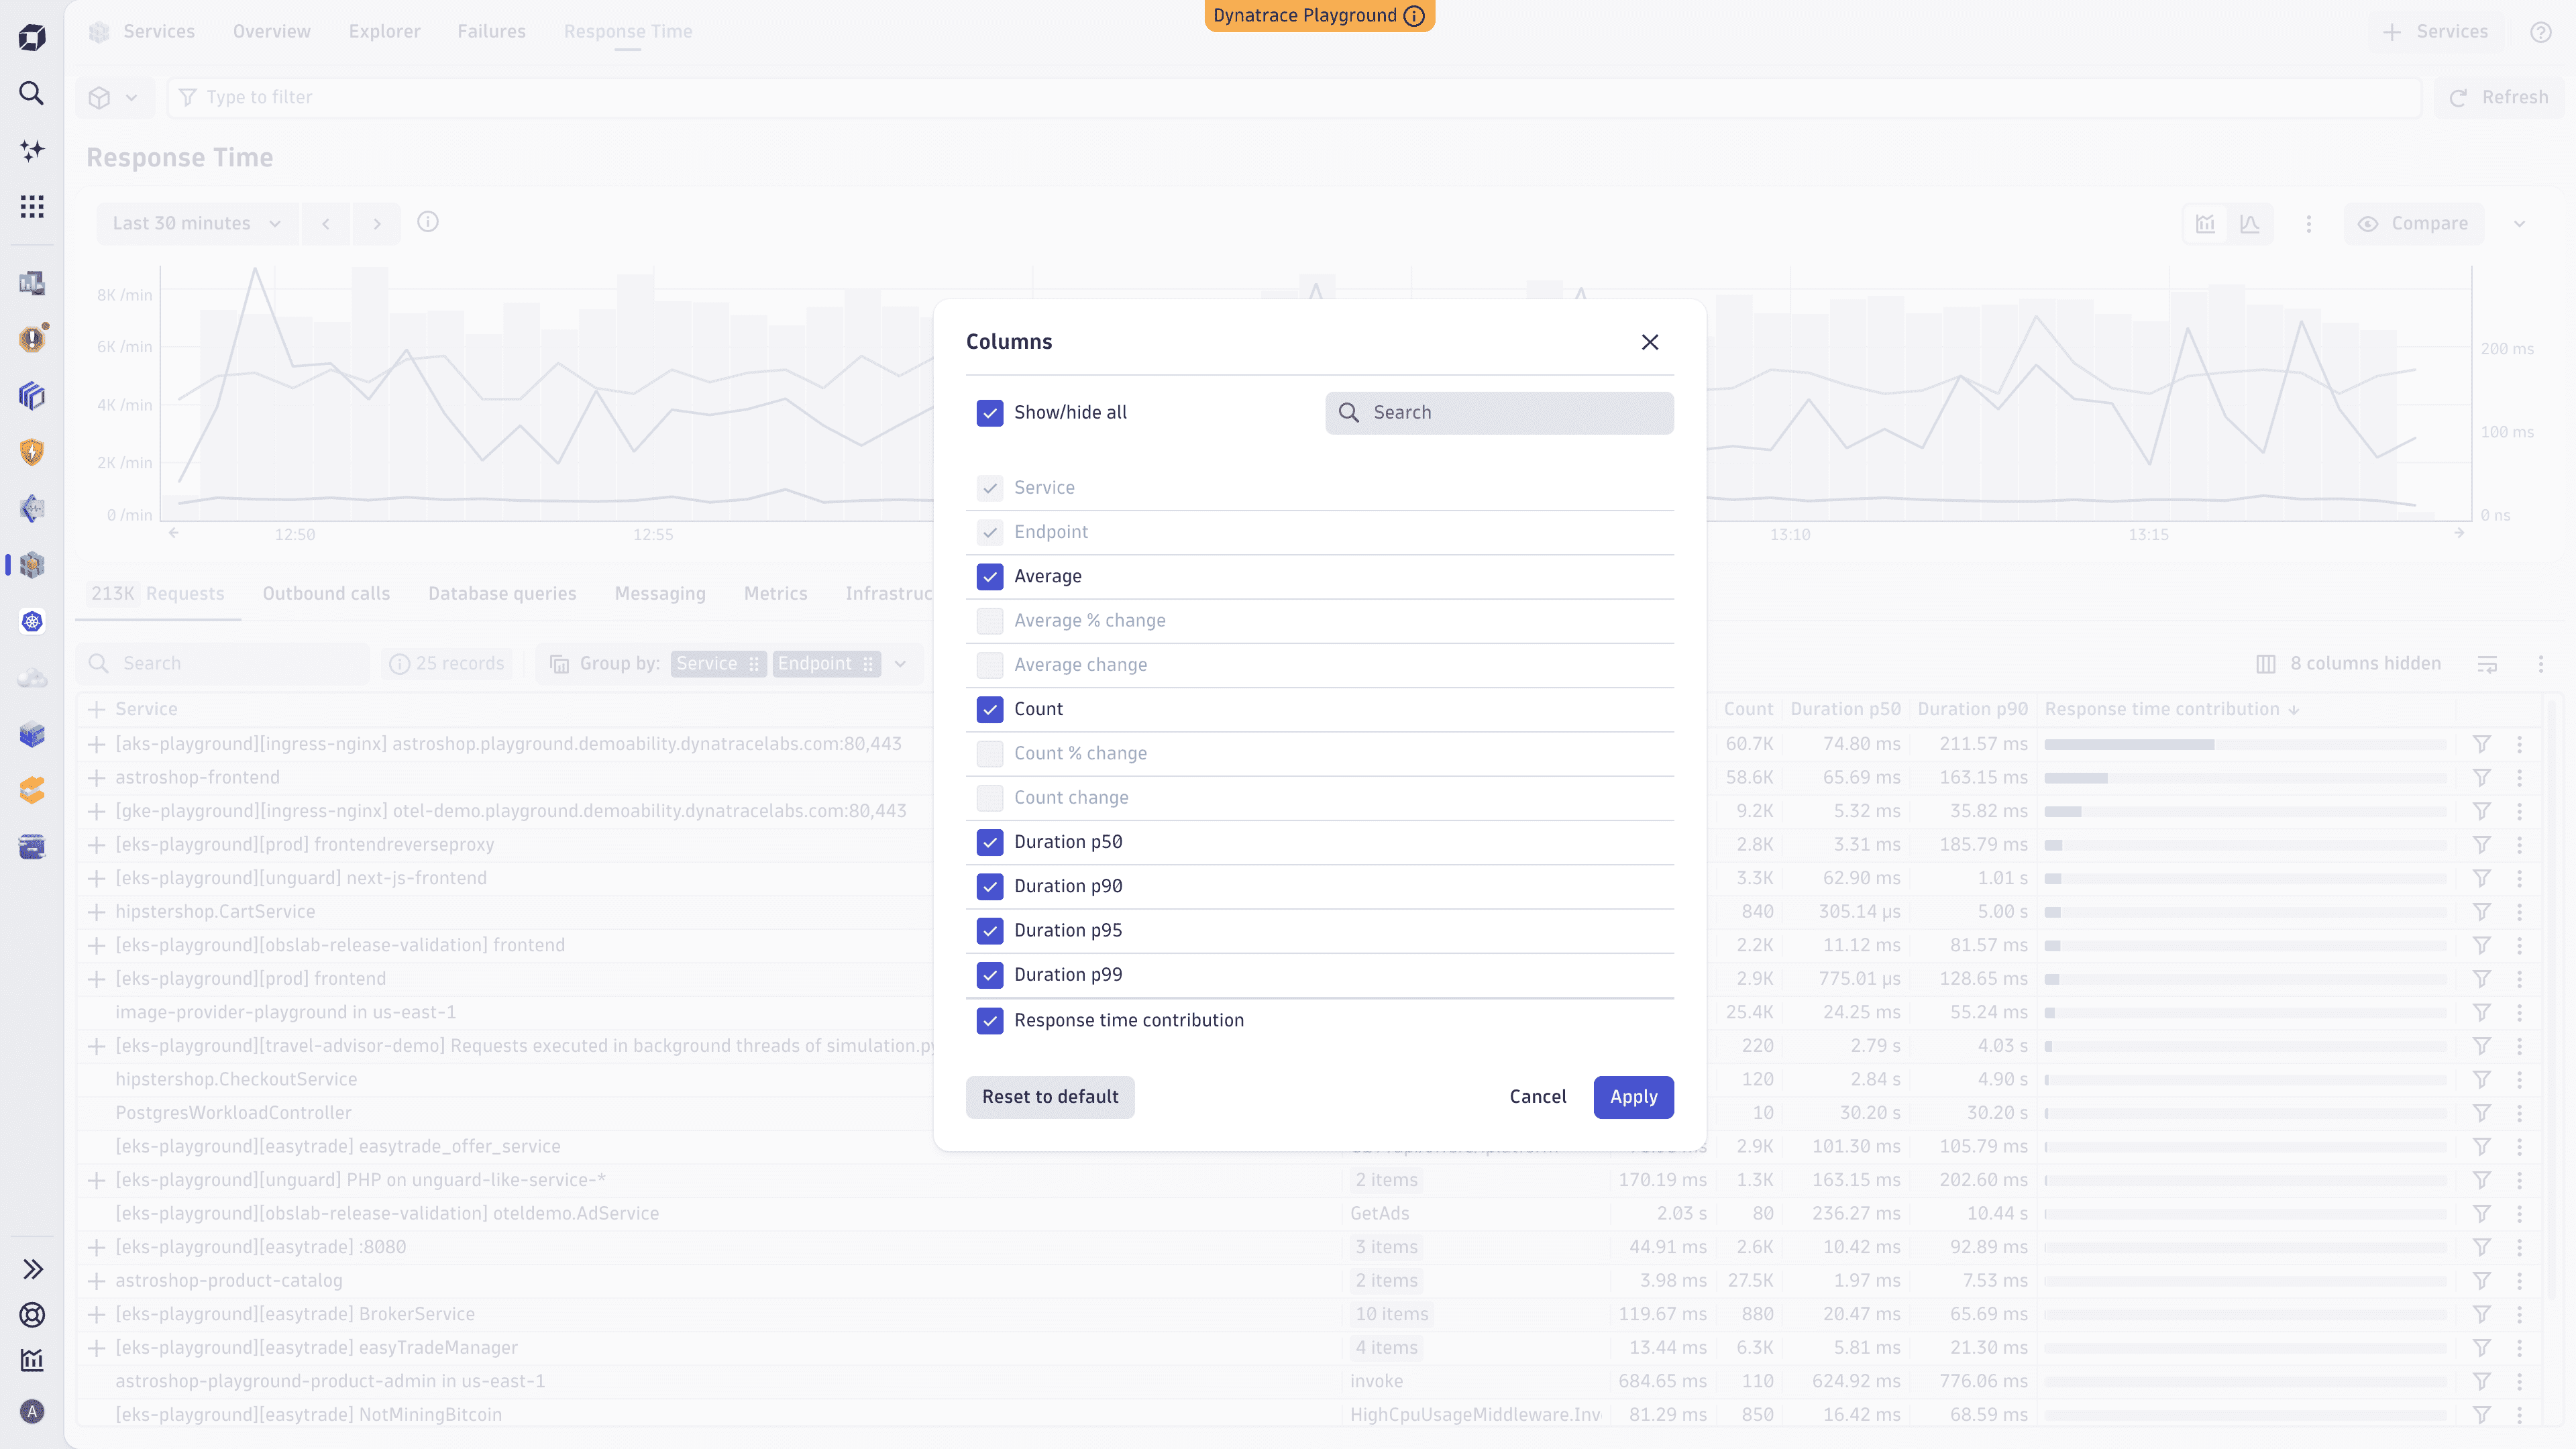Open chart options three-dot menu
2576x1449 pixels.
tap(2309, 224)
